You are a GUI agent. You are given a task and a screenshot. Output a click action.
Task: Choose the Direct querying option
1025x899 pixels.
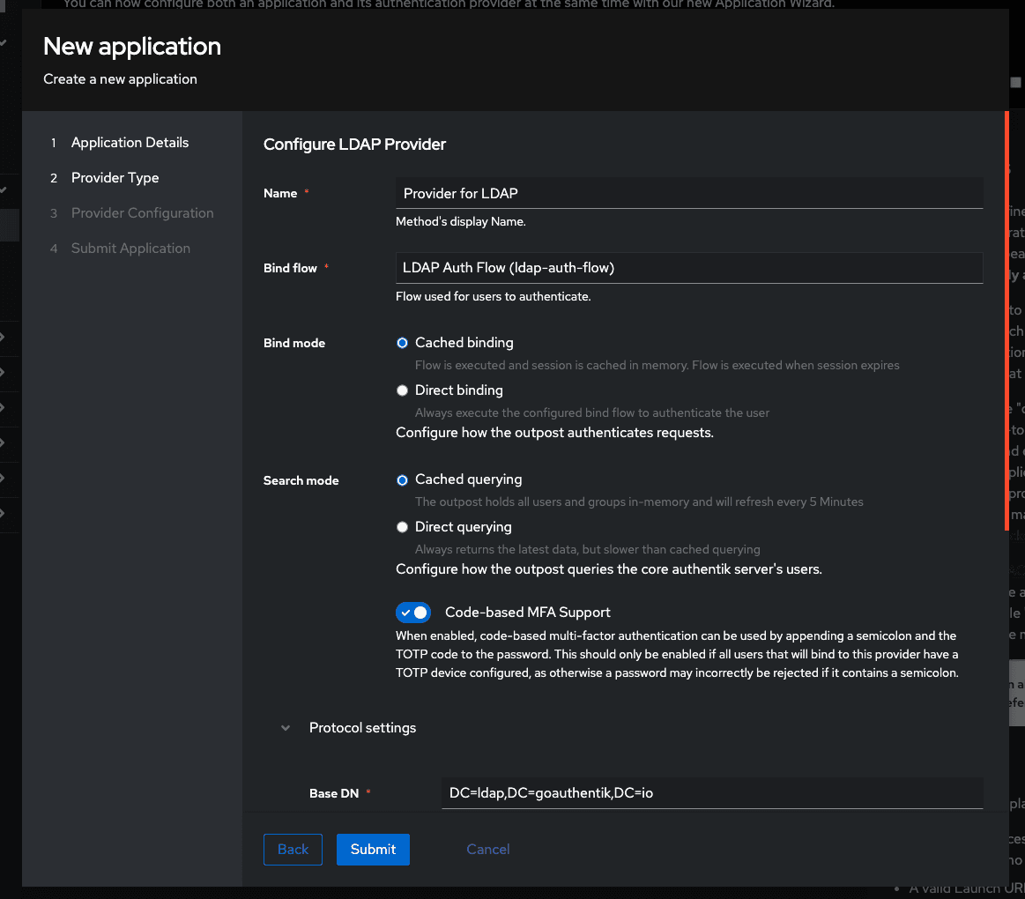click(x=402, y=527)
